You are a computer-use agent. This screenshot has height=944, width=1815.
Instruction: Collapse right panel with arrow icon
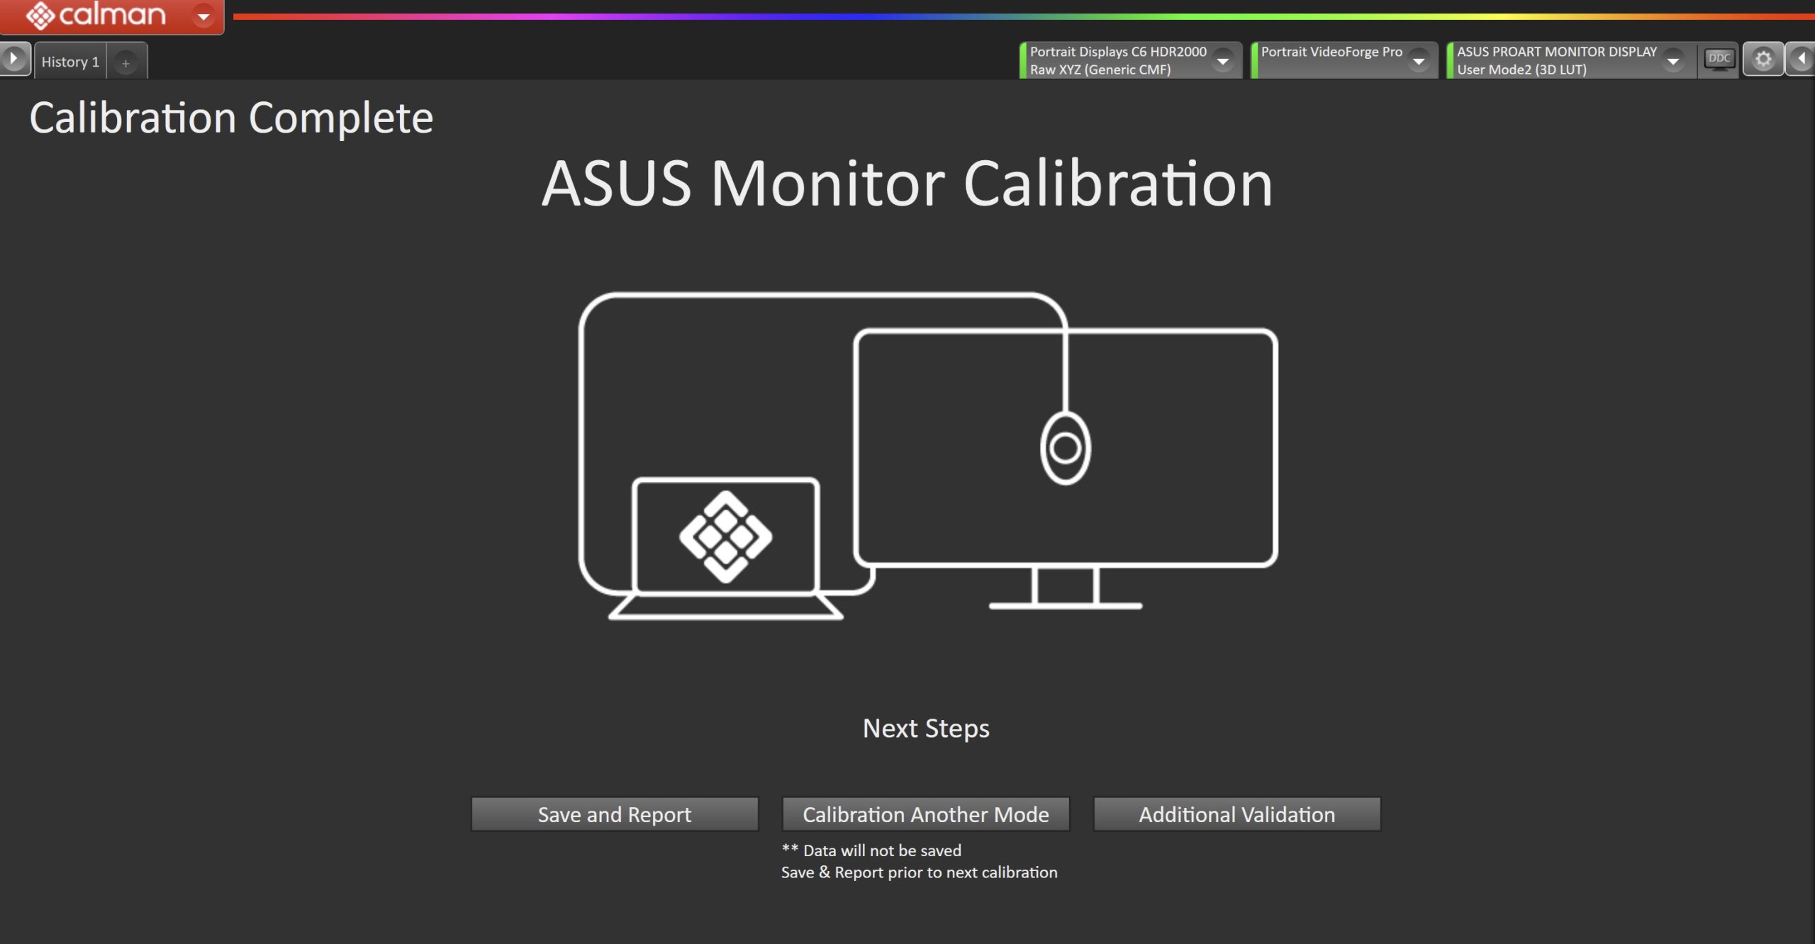tap(1801, 59)
